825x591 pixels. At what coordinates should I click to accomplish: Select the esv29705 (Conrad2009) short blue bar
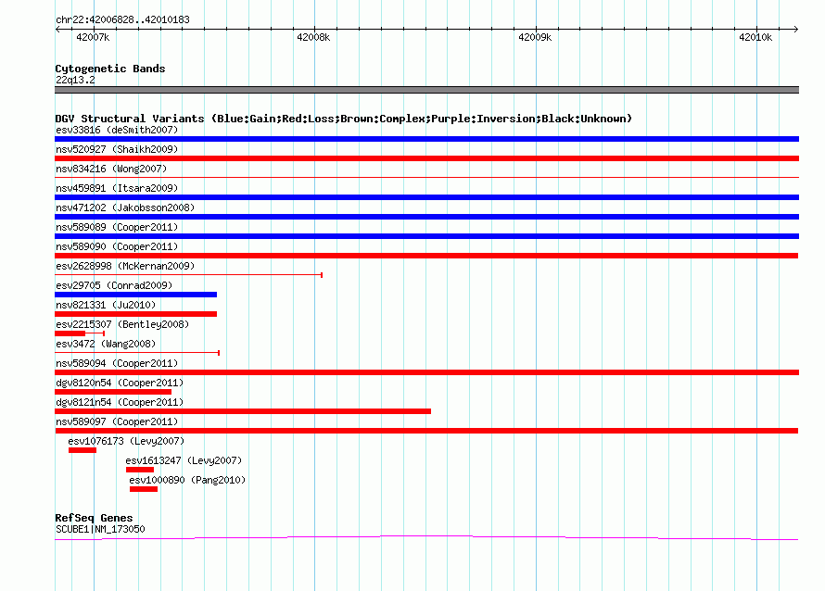(x=135, y=295)
